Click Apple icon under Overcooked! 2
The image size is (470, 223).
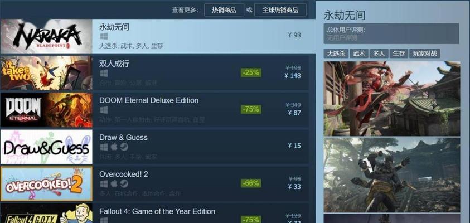114,184
